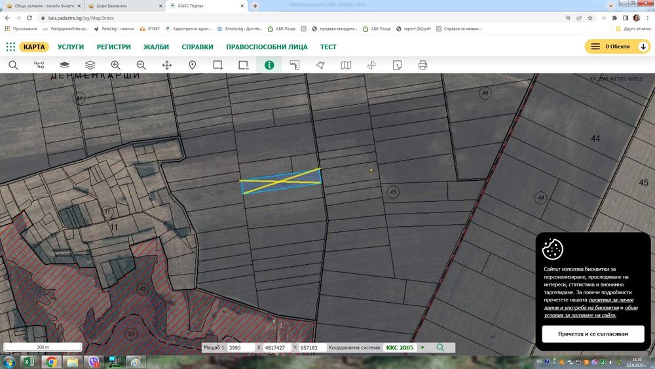This screenshot has width=655, height=369.
Task: Click the print map icon
Action: (x=422, y=65)
